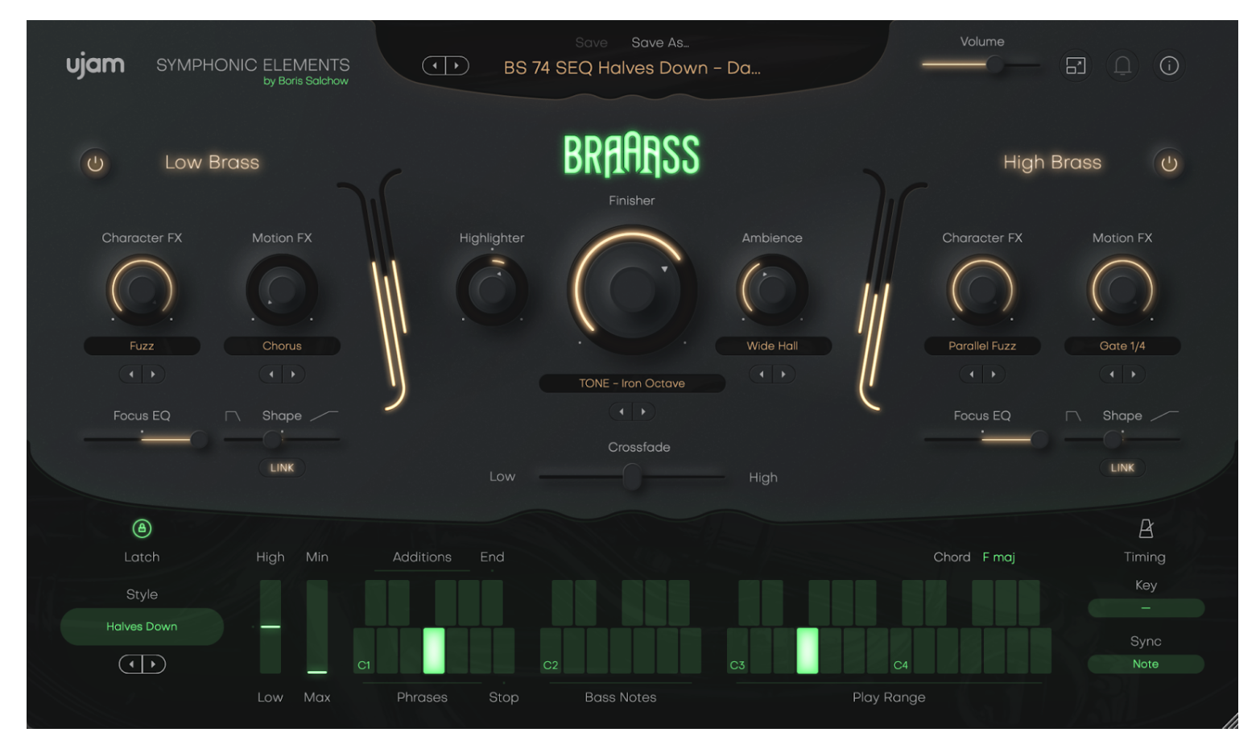Open the Fuzz Character FX dropdown

click(142, 346)
